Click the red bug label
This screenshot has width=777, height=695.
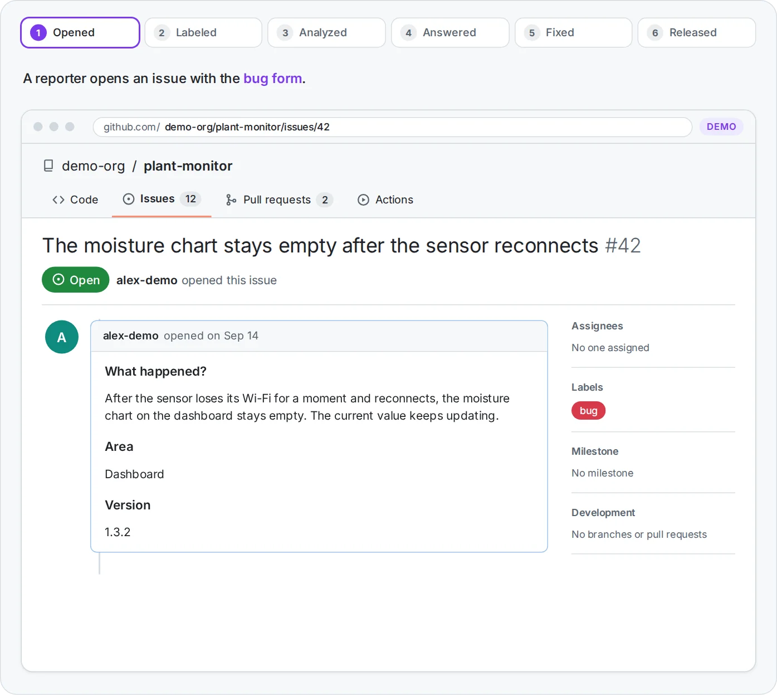(589, 411)
